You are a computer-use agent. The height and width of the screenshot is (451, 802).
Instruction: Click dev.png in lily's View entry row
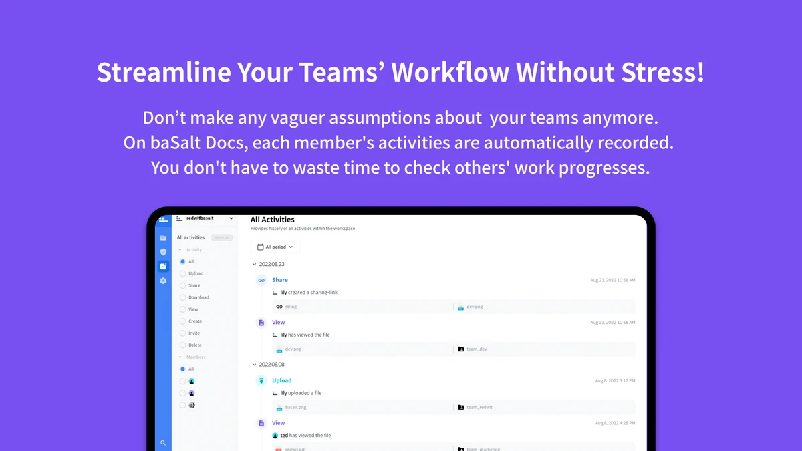pyautogui.click(x=293, y=349)
